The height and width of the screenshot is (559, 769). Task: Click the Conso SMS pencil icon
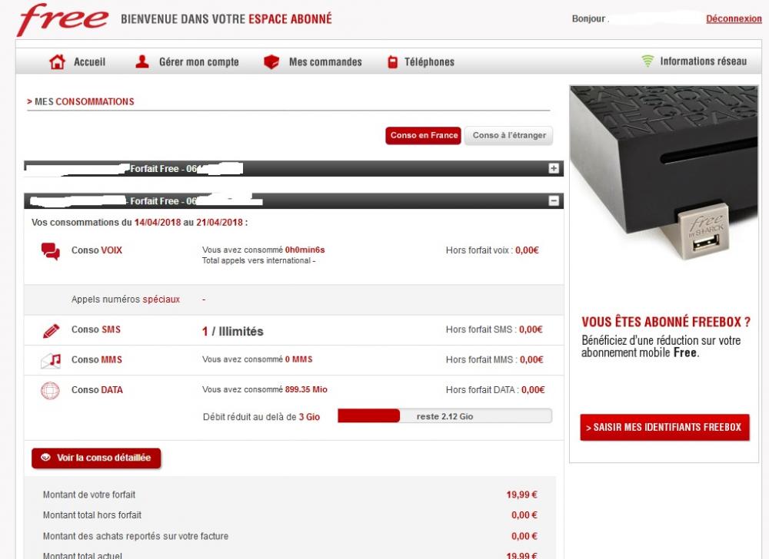point(51,331)
